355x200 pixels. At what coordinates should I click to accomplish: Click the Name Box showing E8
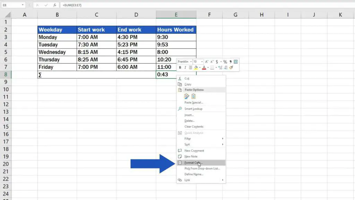pos(11,5)
